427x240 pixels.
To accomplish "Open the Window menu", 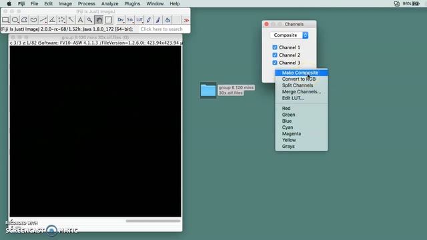I will [155, 4].
